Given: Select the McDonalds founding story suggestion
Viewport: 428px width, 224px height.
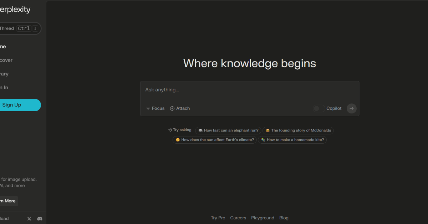Looking at the screenshot, I should (x=298, y=130).
